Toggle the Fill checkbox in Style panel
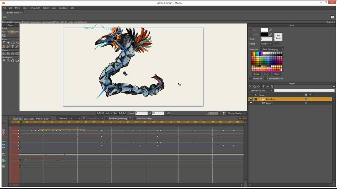 [x=251, y=30]
